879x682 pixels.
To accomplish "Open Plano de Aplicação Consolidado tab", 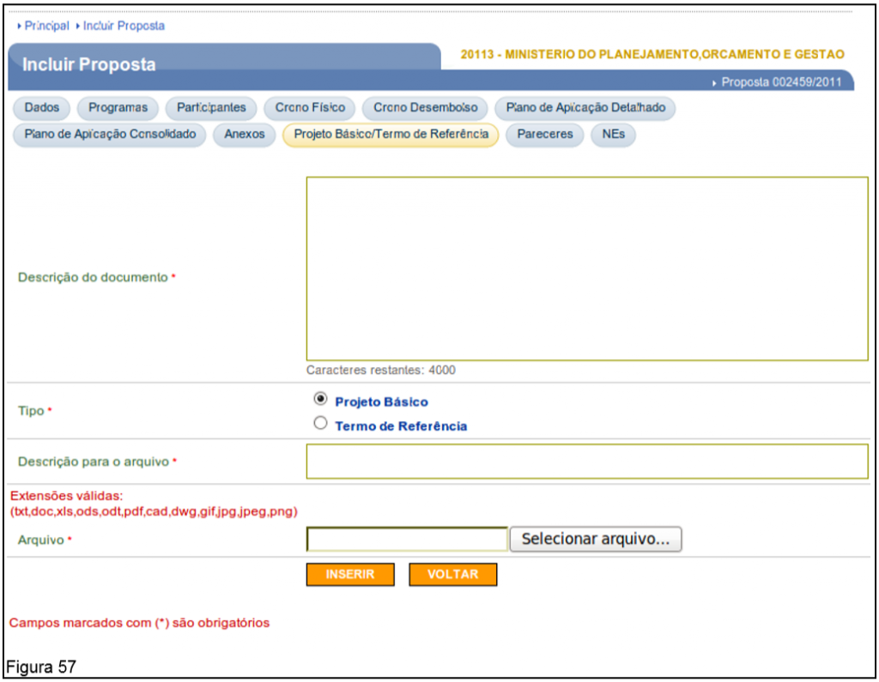I will [x=110, y=135].
